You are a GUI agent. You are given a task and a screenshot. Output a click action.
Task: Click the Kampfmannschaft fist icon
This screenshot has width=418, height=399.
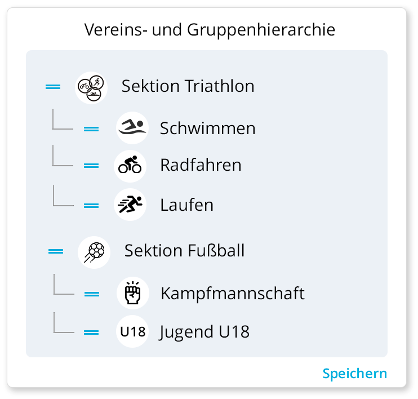(x=132, y=294)
